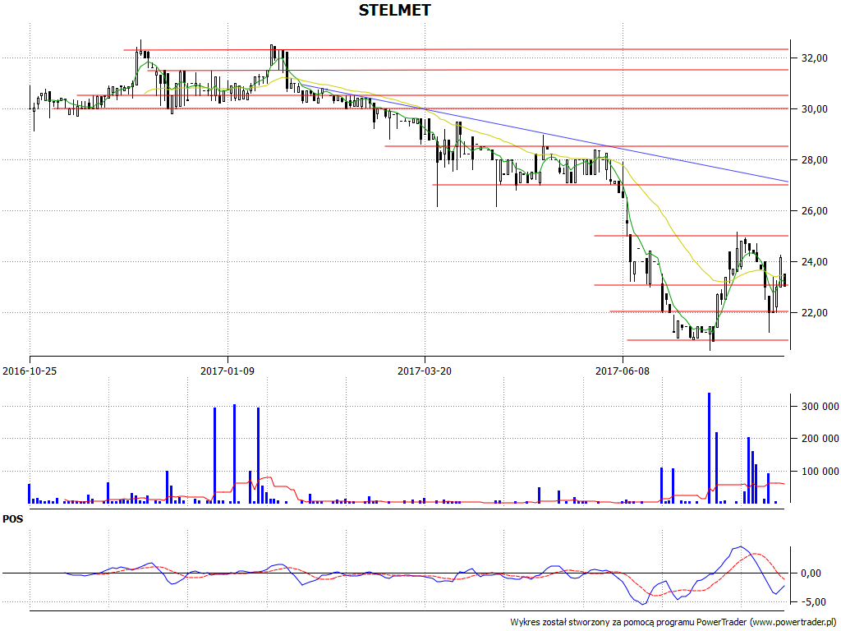Viewport: 841px width, 631px height.
Task: Select the 22,00 price axis label
Action: click(x=814, y=313)
